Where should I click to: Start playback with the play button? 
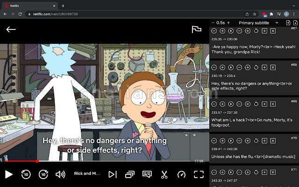9,174
